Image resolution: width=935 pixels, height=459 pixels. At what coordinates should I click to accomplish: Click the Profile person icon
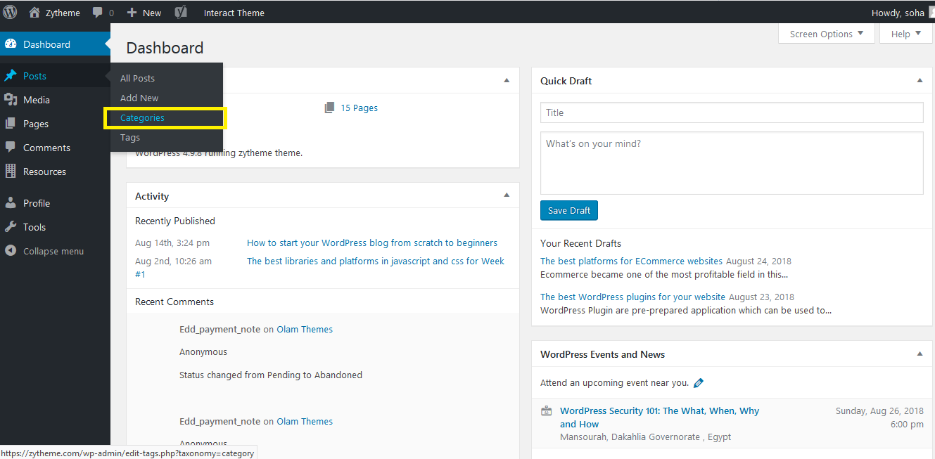pos(11,203)
